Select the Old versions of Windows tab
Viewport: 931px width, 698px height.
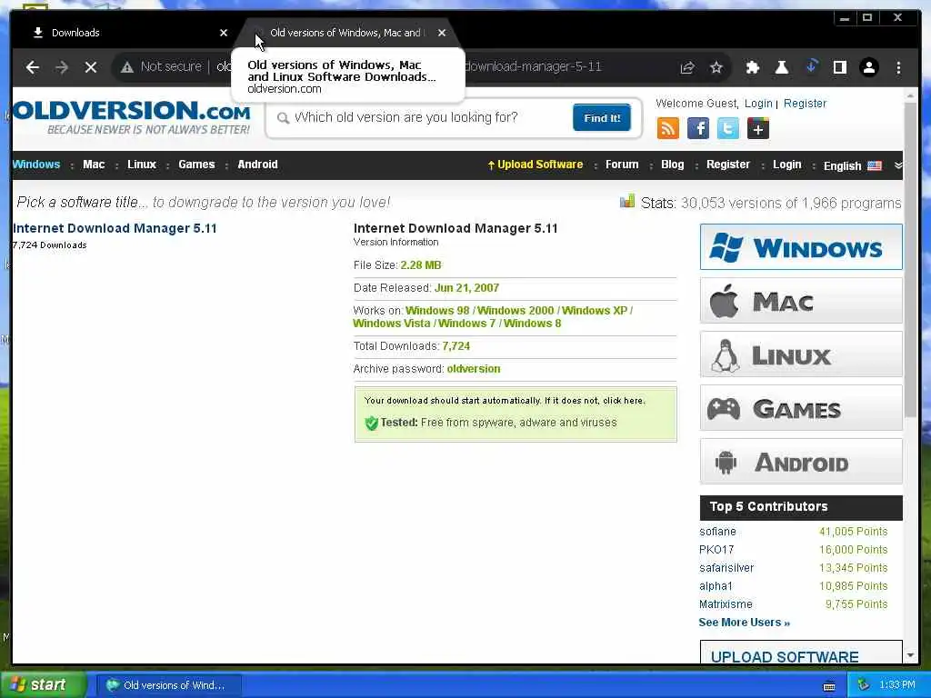point(345,33)
